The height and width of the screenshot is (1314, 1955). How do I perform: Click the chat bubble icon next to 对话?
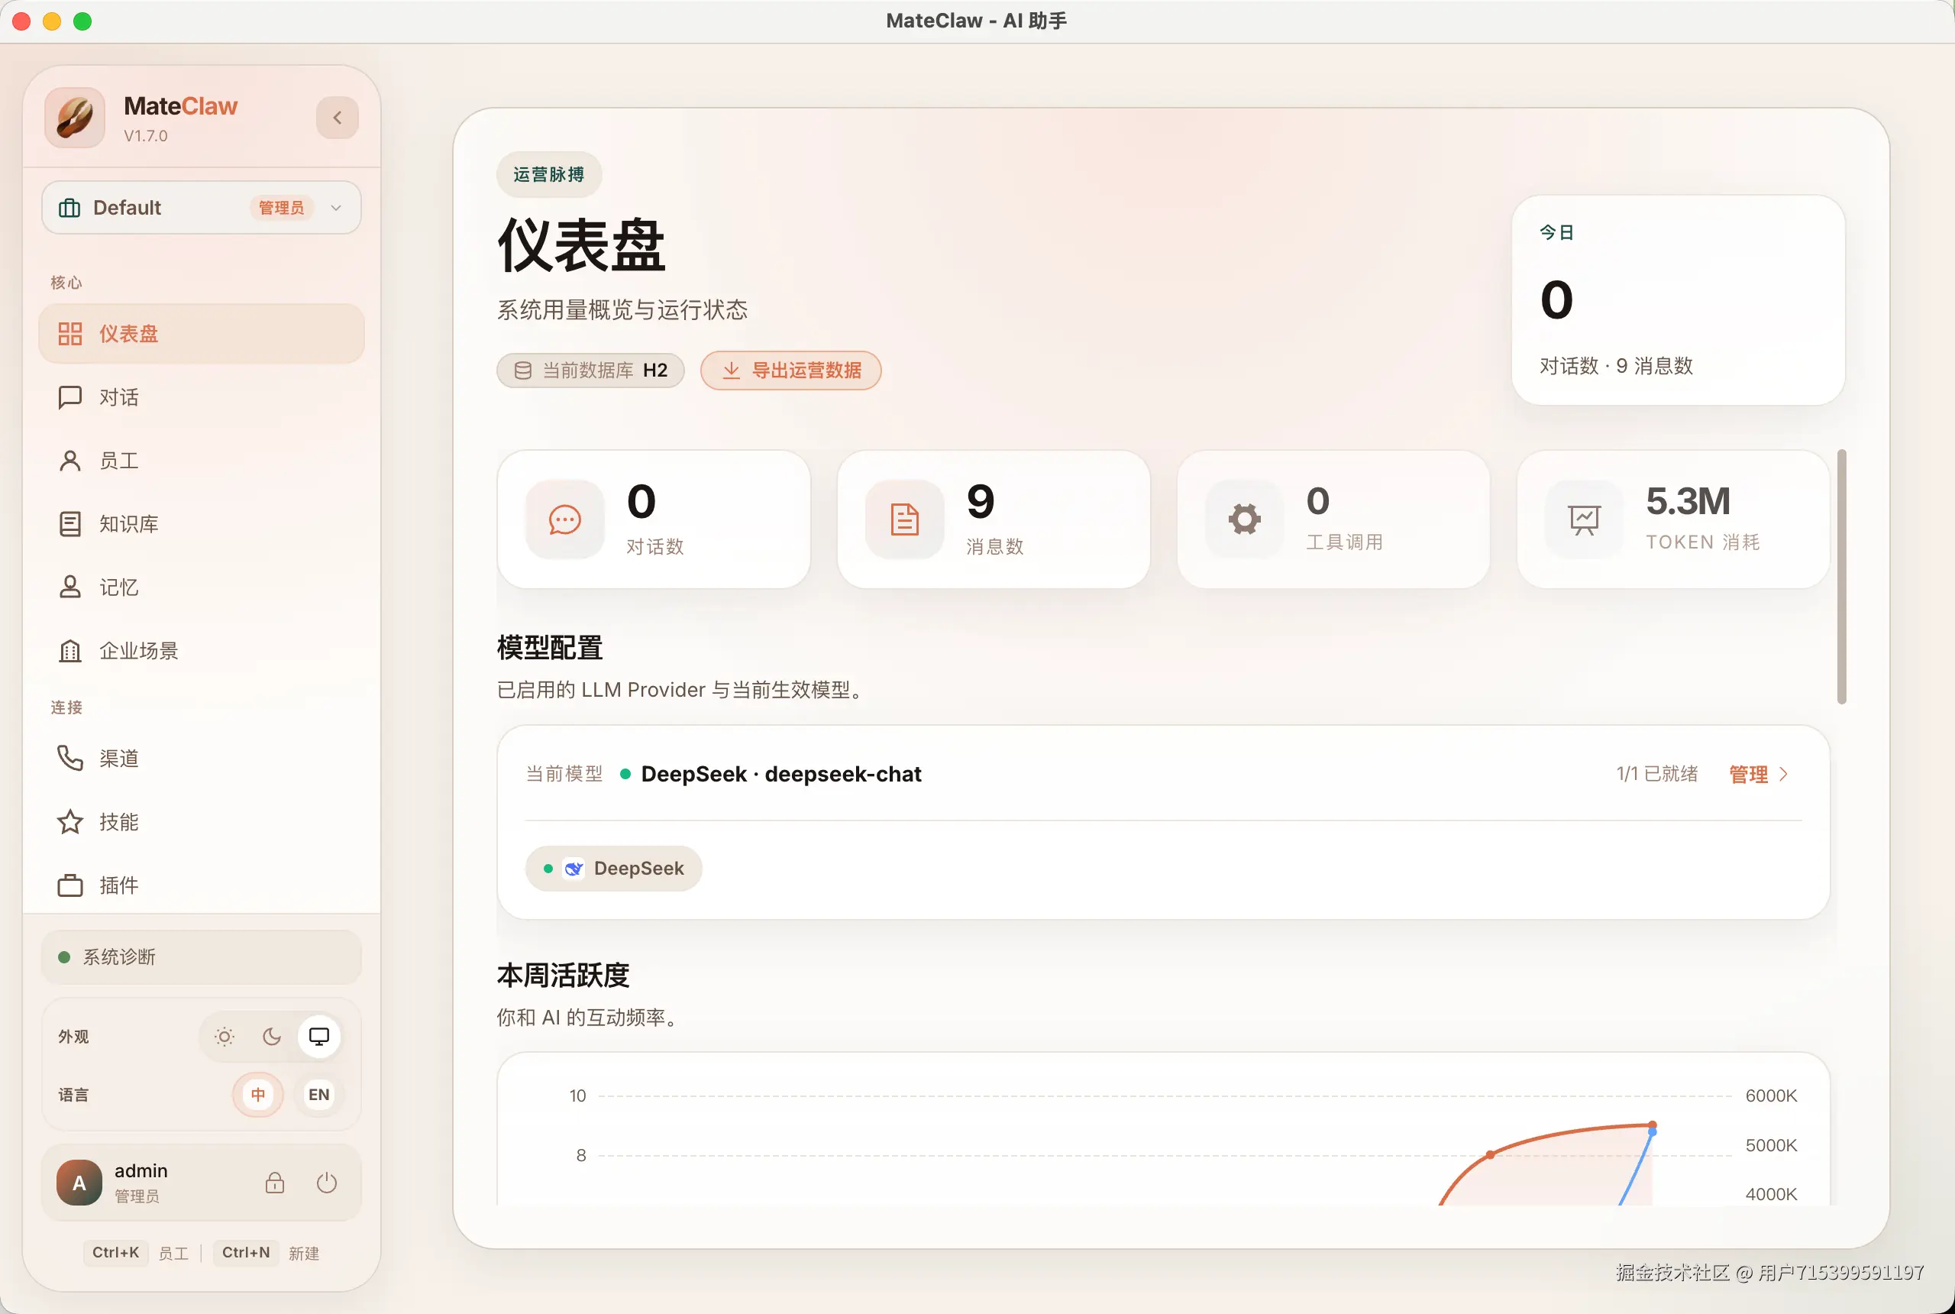click(70, 397)
